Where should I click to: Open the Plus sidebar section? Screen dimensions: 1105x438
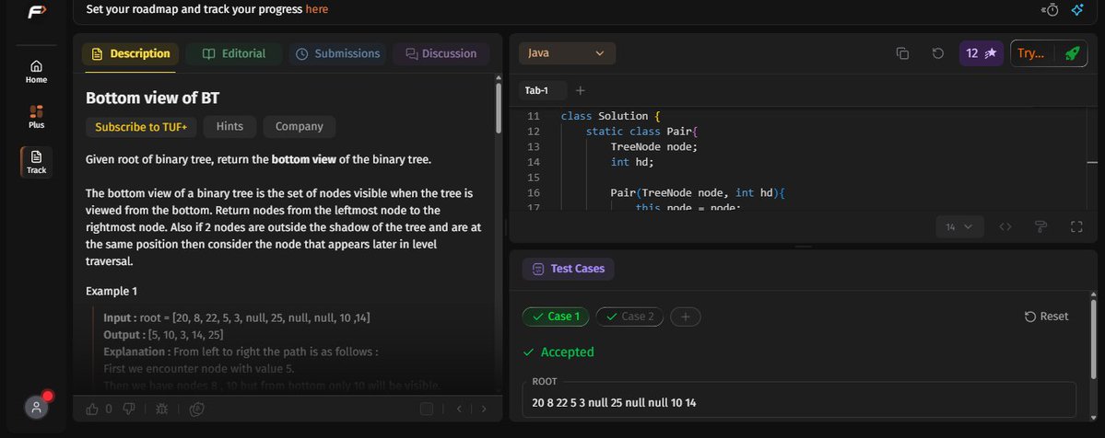pos(36,117)
